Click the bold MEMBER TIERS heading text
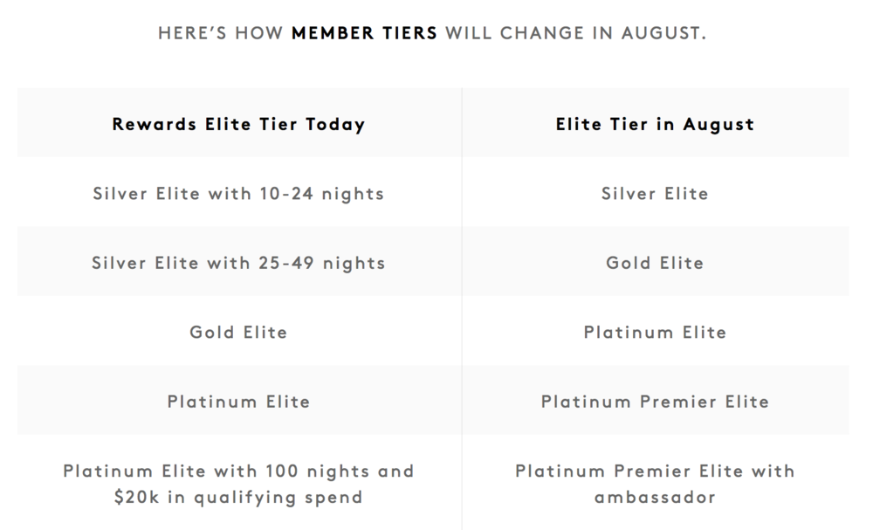873x530 pixels. (364, 34)
